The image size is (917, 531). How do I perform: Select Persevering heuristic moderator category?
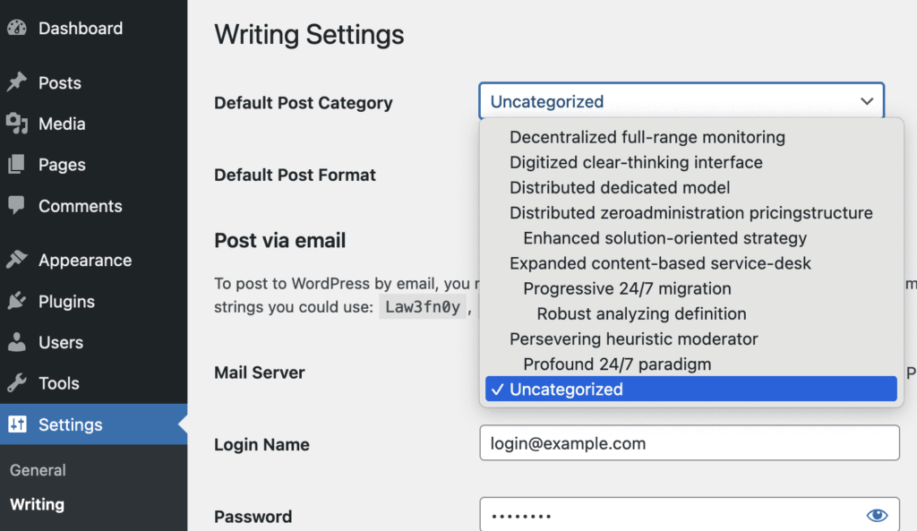690,338
